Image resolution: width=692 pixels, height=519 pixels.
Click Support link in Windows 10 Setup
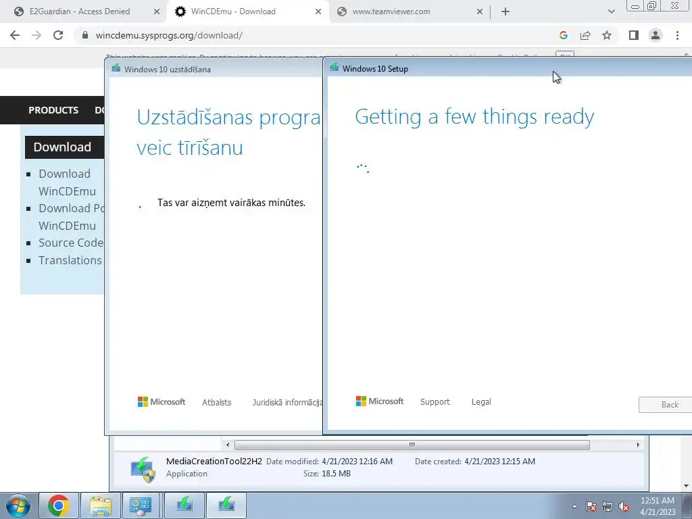pos(435,401)
